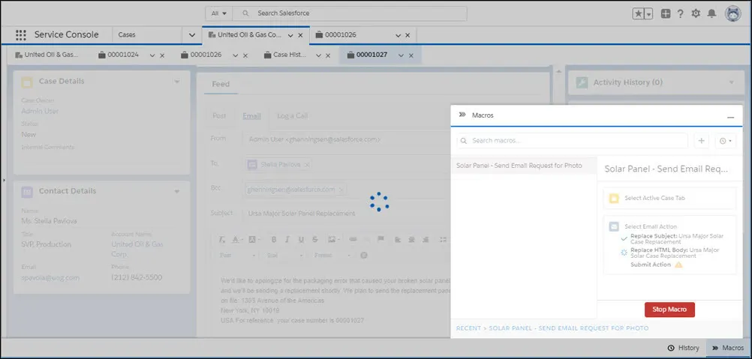Open the All search scope dropdown
The image size is (752, 359).
coord(219,13)
